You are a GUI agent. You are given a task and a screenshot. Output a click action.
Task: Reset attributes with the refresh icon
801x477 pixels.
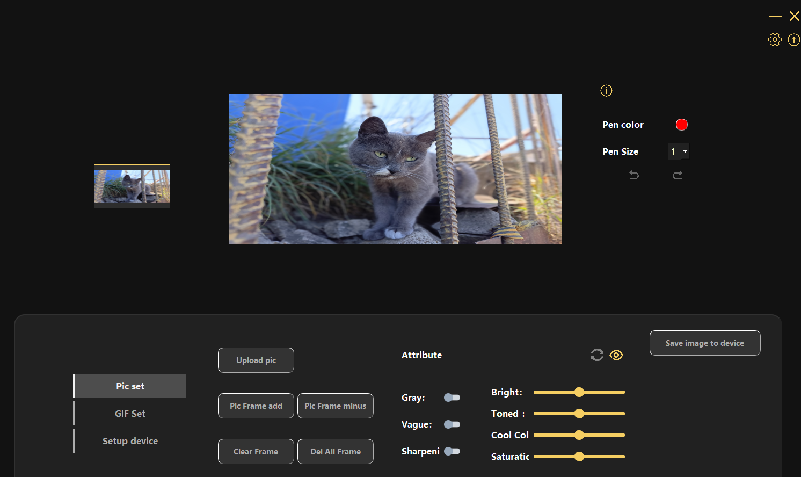pos(597,355)
